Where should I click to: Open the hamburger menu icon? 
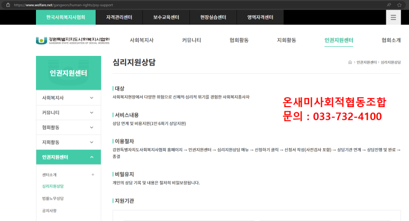393,17
